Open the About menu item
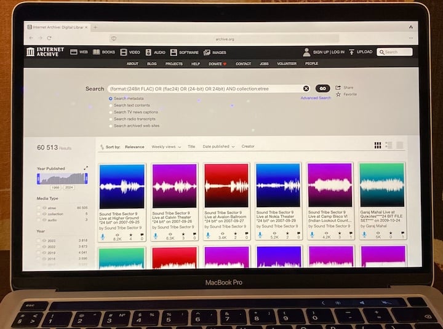Screen dimensions: 443x329 tap(132, 64)
